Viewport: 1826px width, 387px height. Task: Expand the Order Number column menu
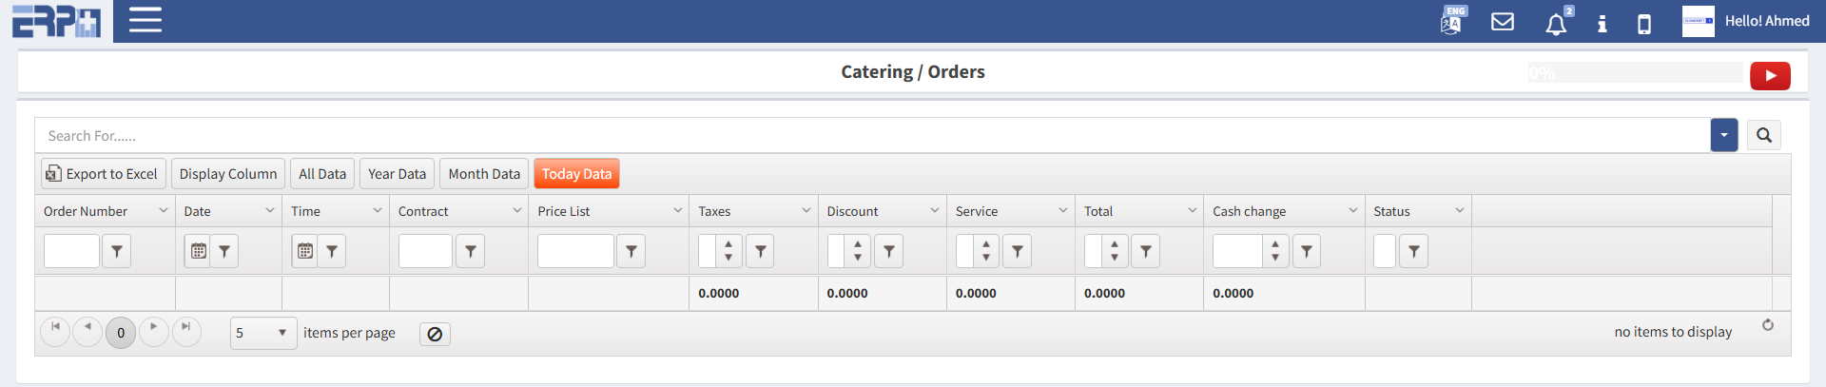[x=163, y=210]
